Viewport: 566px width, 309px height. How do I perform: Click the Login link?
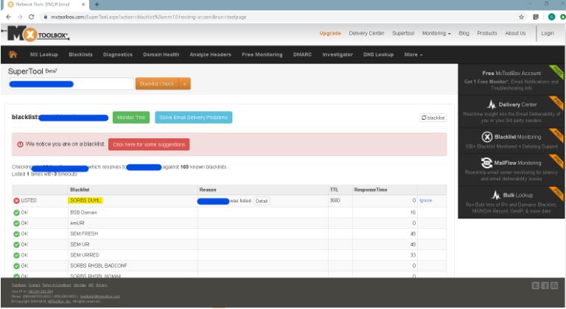(548, 33)
